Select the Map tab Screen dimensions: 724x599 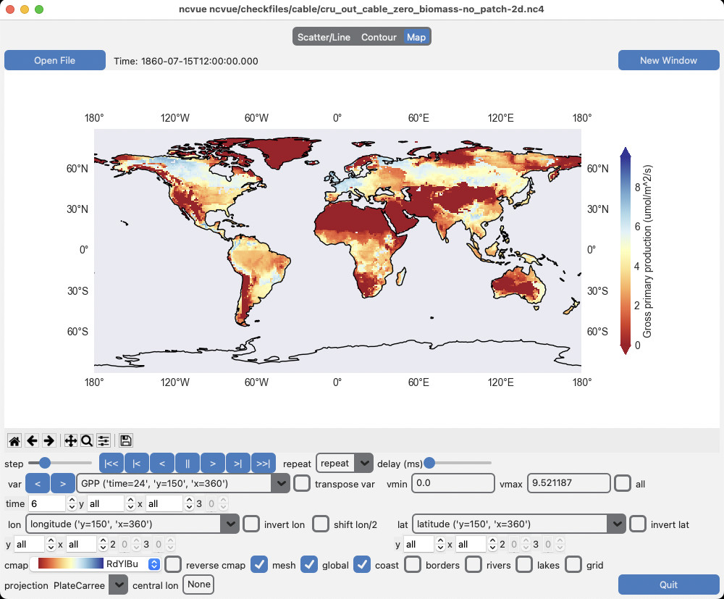pyautogui.click(x=416, y=37)
